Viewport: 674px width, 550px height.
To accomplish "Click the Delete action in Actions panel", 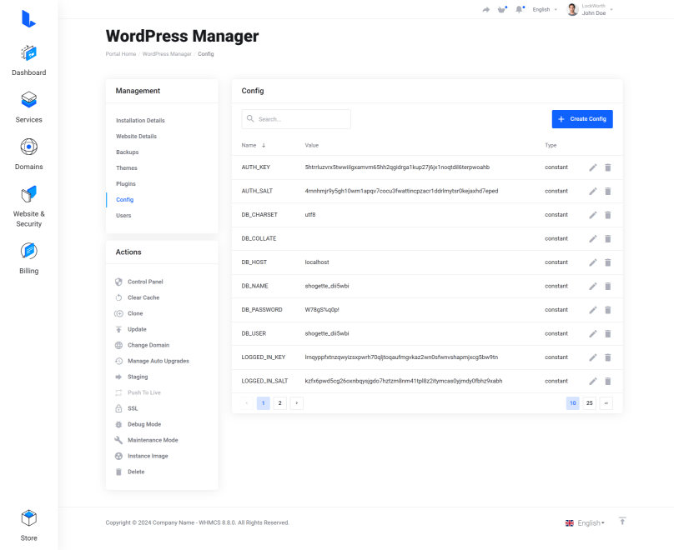I will coord(129,472).
